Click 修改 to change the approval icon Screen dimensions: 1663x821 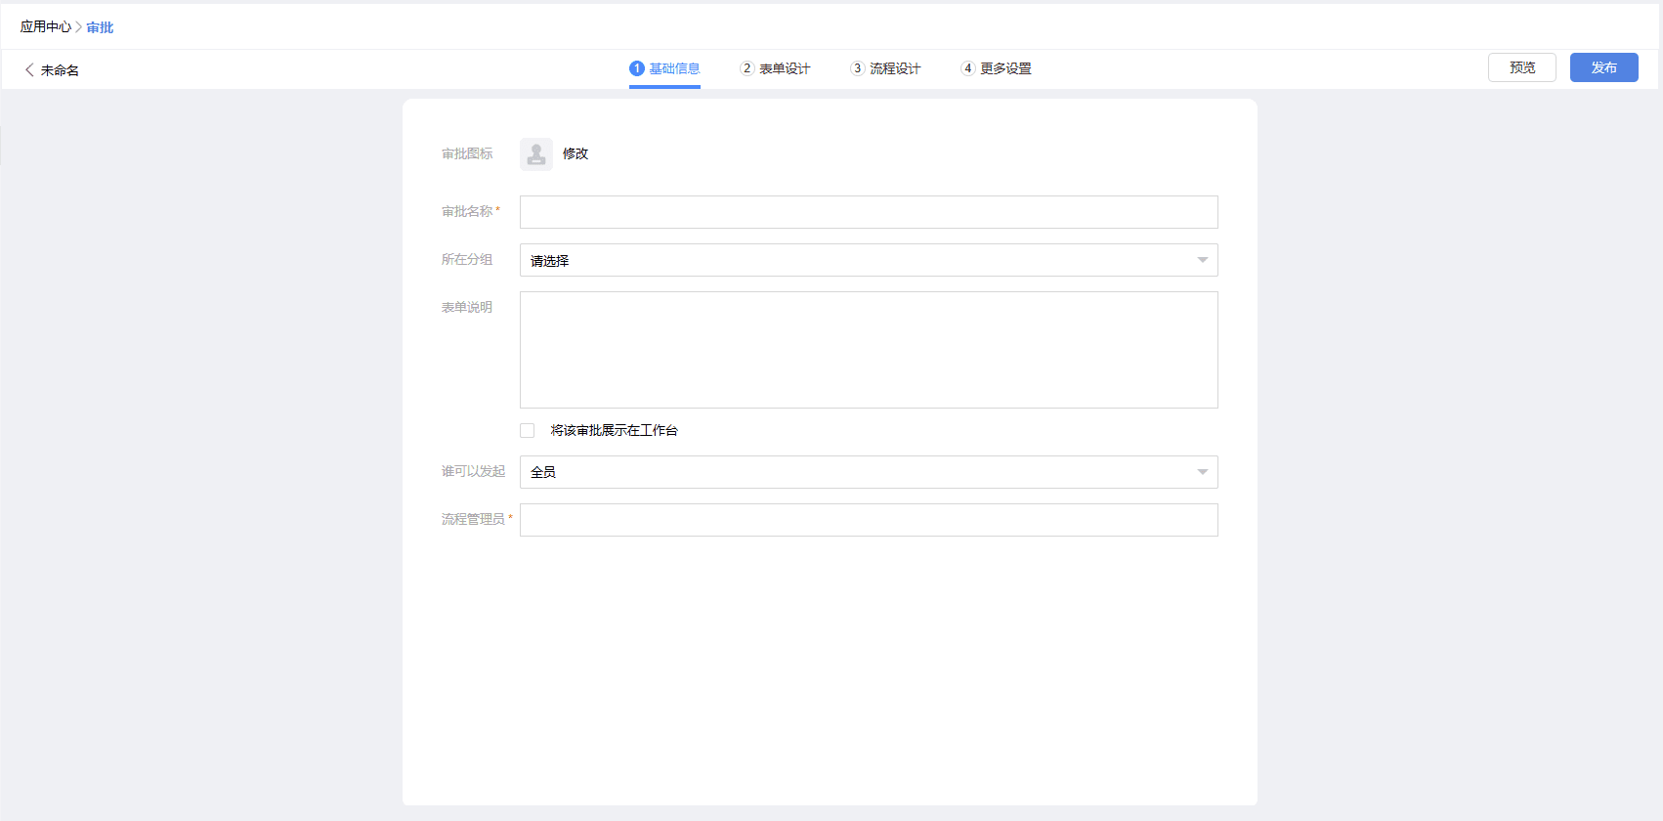pyautogui.click(x=576, y=153)
